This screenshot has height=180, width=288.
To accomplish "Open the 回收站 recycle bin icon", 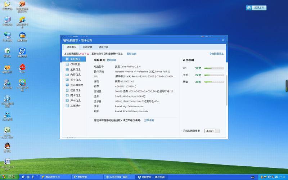I will click(x=7, y=53).
